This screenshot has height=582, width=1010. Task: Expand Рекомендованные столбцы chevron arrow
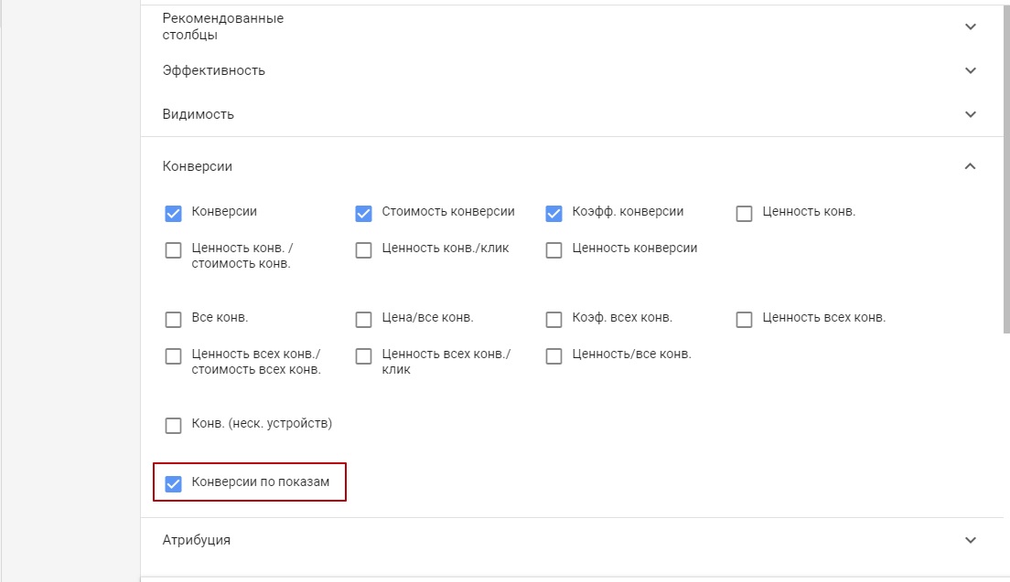pos(970,26)
